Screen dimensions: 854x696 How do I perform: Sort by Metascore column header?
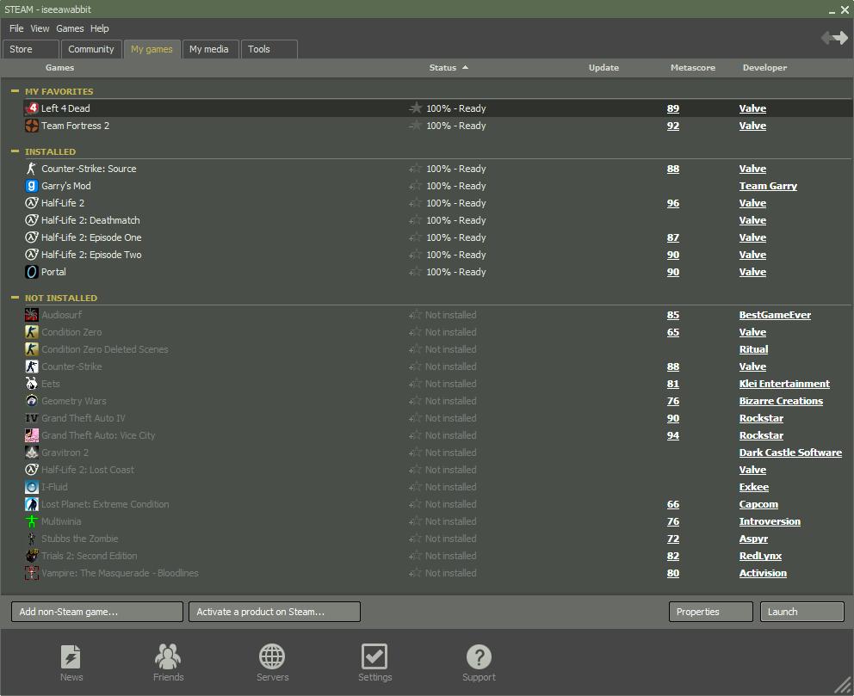point(693,67)
